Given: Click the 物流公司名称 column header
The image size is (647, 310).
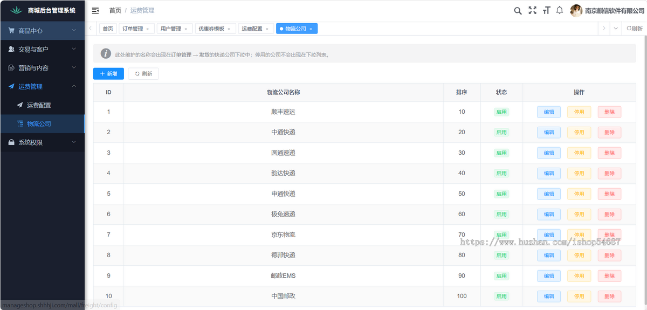Looking at the screenshot, I should tap(284, 92).
